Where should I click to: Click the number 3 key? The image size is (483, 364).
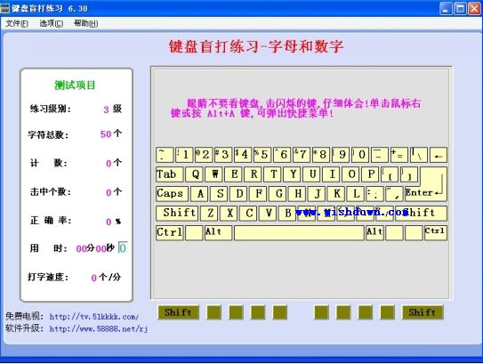(x=223, y=155)
